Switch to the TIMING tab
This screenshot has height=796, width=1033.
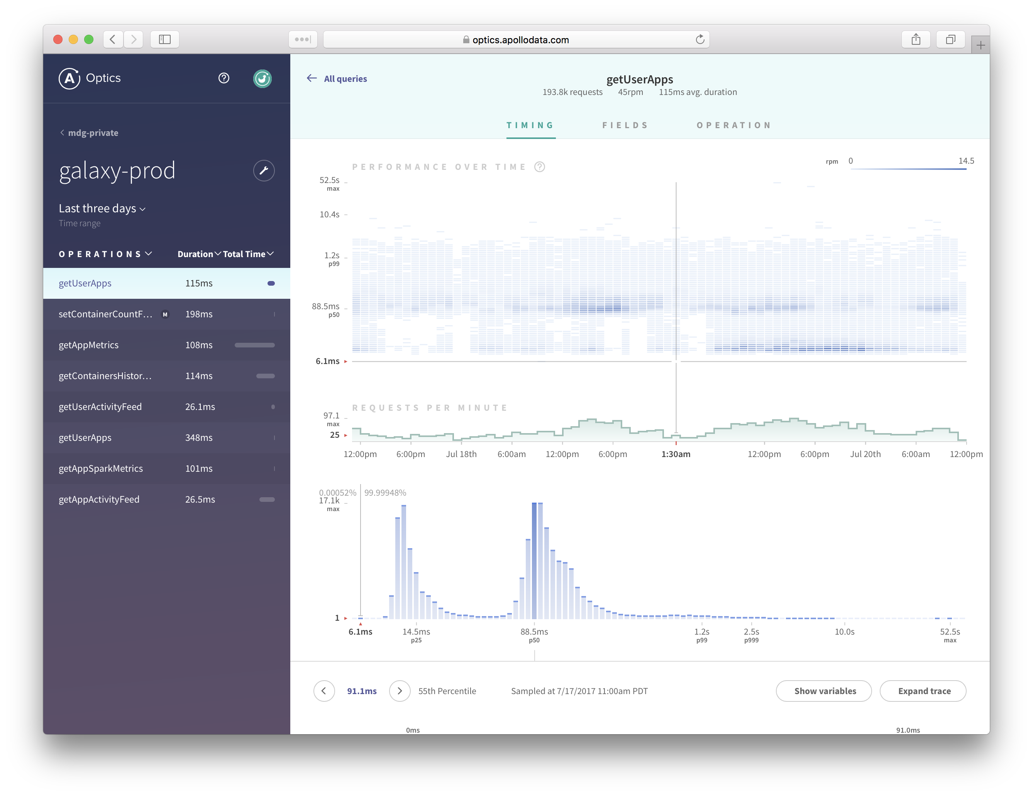(530, 125)
